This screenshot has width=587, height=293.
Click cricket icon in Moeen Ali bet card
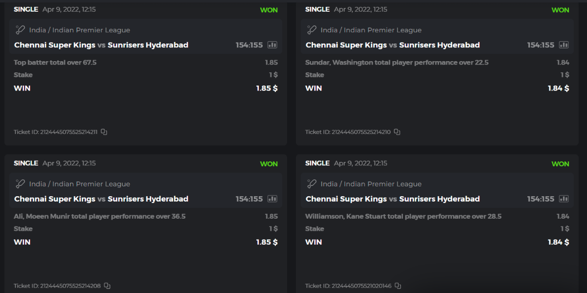[x=20, y=184]
